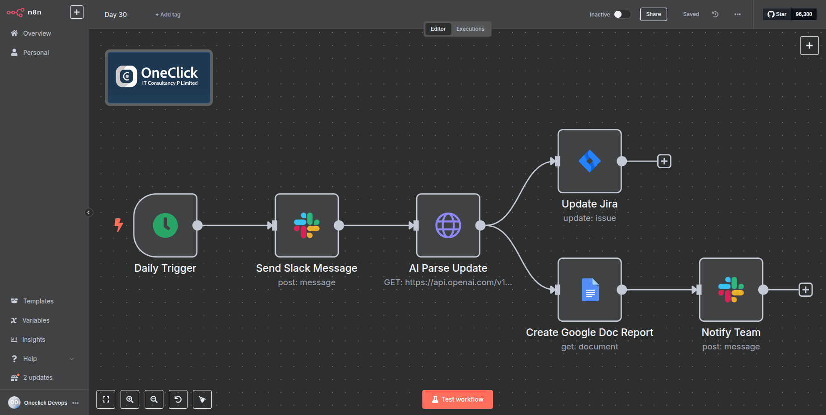This screenshot has height=415, width=826.
Task: Click the GitHub Star button
Action: click(777, 14)
